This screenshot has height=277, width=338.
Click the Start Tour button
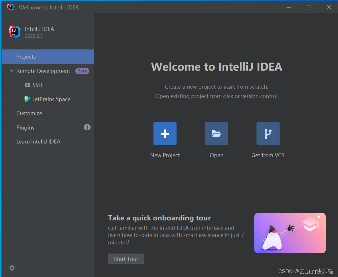pos(126,259)
